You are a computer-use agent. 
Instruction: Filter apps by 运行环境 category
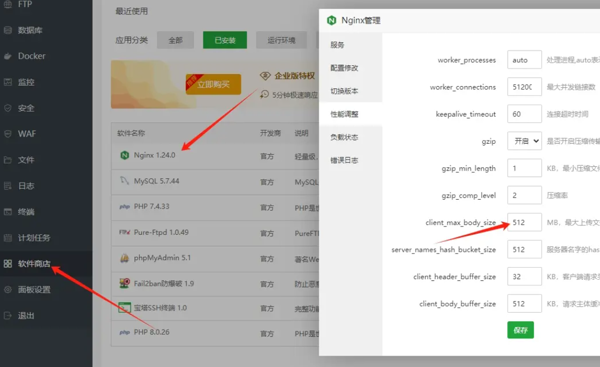coord(281,40)
